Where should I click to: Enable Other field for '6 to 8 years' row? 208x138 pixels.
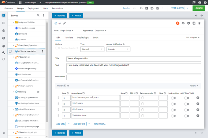pyautogui.click(x=187, y=110)
